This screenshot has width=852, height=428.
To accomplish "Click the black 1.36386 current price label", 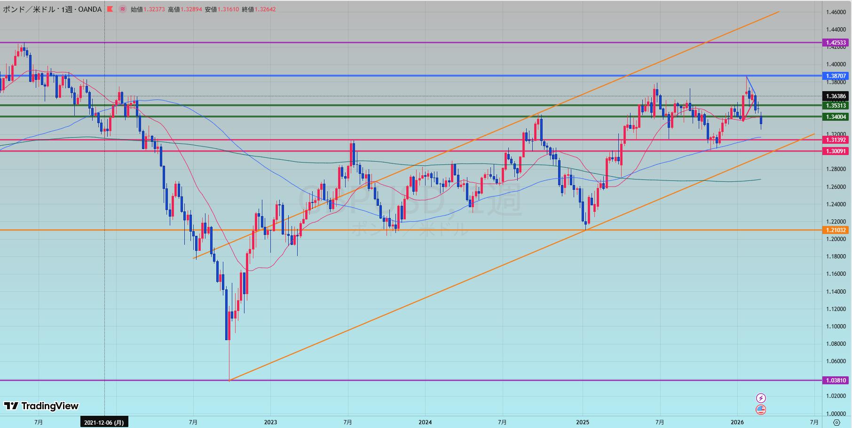I will [836, 96].
